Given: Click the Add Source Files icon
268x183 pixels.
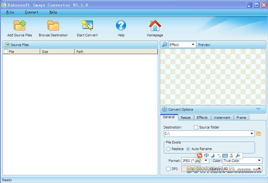Looking at the screenshot, I should (20, 26).
